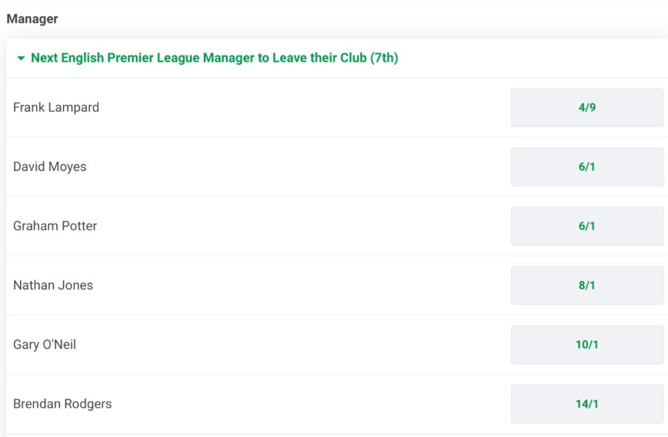Add Nathan Jones at 8/1 to betslip
The image size is (668, 437).
point(587,285)
